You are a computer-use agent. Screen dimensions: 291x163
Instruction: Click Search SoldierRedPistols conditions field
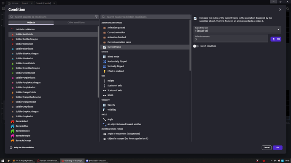click(145, 17)
